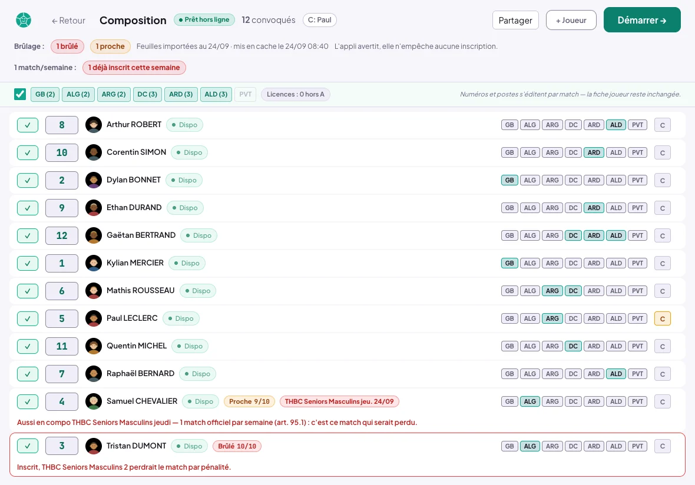Image resolution: width=695 pixels, height=485 pixels.
Task: Uncheck Dylan BONNET's selection checkbox
Action: (x=28, y=180)
